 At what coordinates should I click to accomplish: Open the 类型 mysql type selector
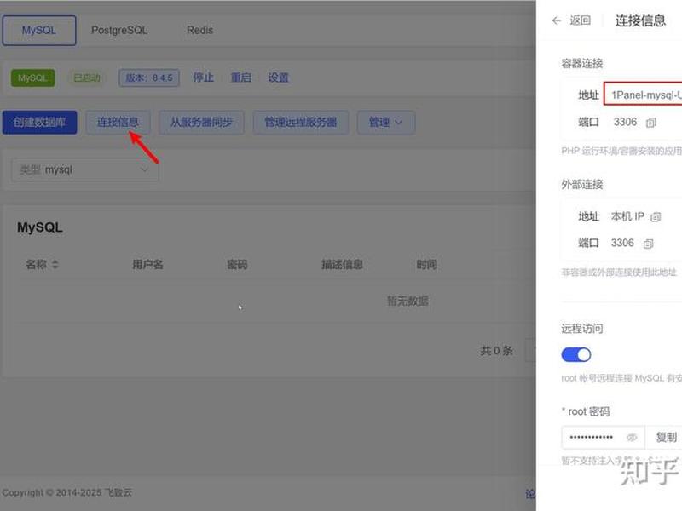84,169
